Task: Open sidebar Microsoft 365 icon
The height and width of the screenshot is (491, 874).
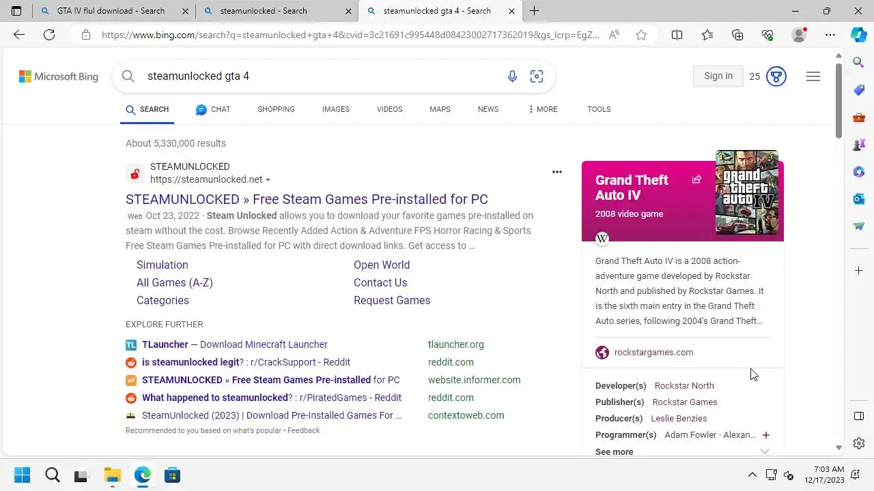Action: pyautogui.click(x=859, y=172)
